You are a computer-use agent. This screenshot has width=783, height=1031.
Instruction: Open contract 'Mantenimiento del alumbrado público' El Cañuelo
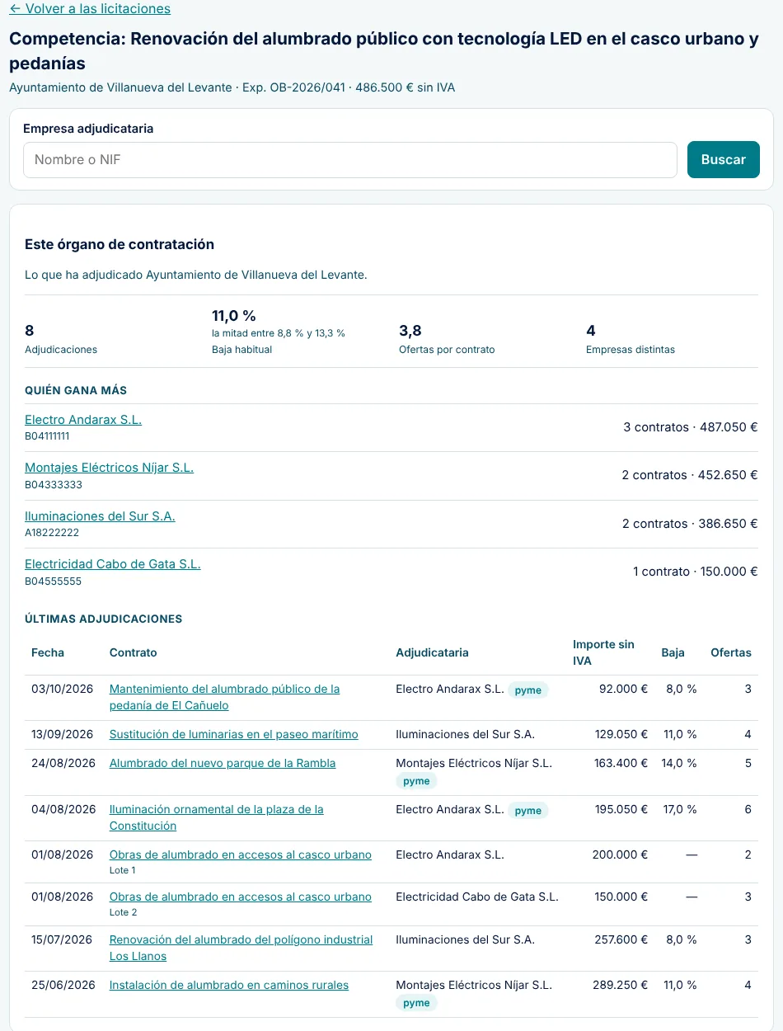pyautogui.click(x=224, y=697)
